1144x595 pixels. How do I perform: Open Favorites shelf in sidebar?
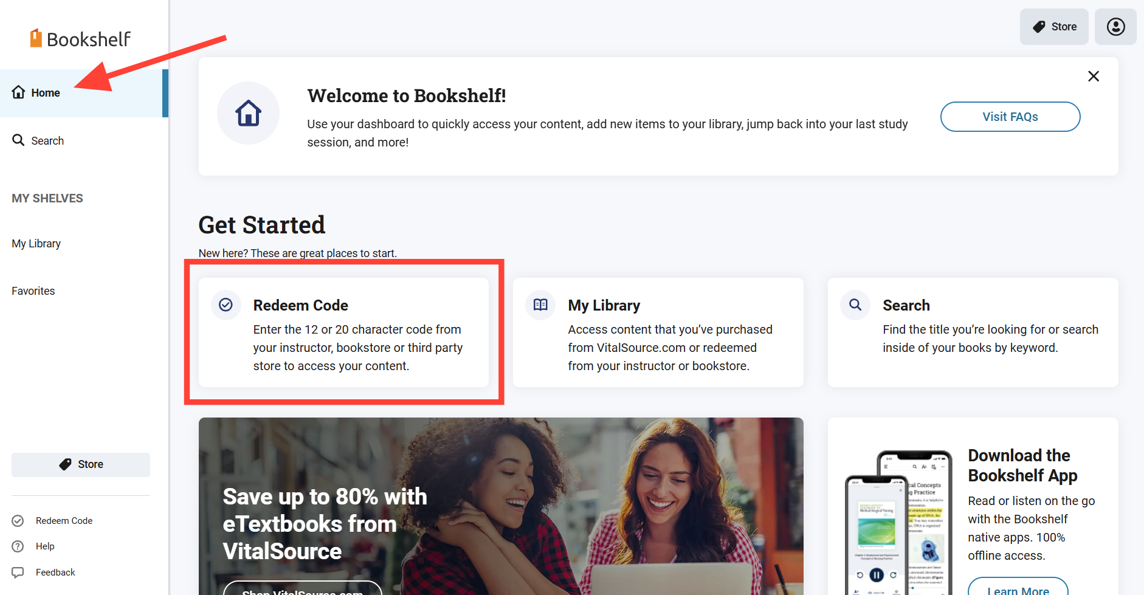pyautogui.click(x=33, y=291)
